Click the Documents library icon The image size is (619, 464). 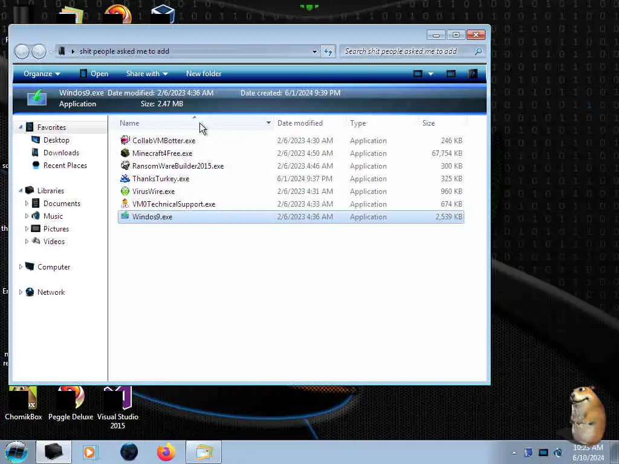[36, 203]
